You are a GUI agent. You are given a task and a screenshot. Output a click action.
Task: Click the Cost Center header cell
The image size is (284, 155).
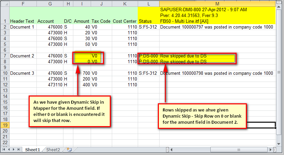coord(124,21)
